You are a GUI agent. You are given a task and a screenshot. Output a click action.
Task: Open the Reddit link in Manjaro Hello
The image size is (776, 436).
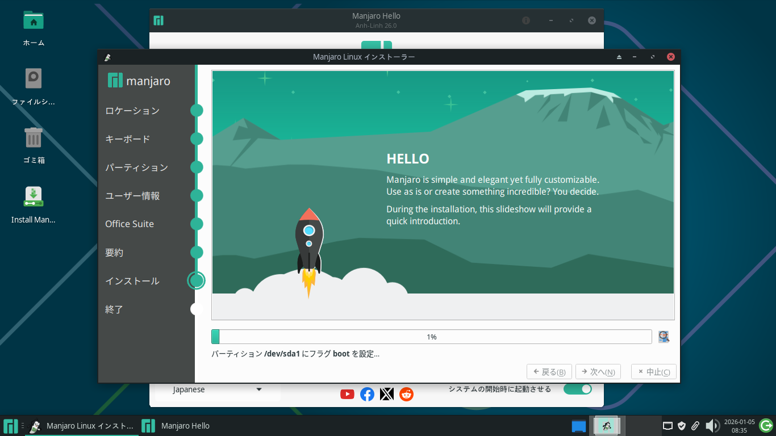coord(406,394)
